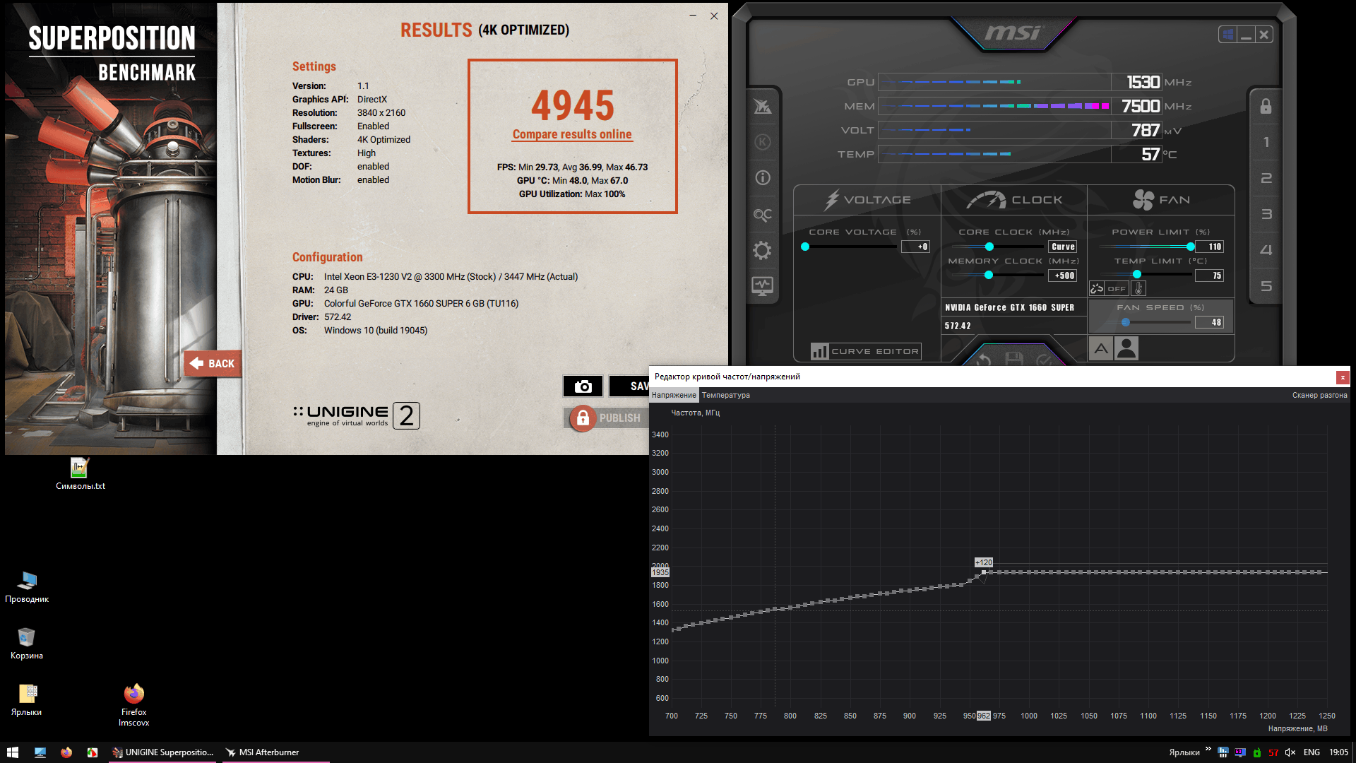Toggle the profile lock icon in Afterburner
The height and width of the screenshot is (763, 1356).
click(x=1266, y=106)
